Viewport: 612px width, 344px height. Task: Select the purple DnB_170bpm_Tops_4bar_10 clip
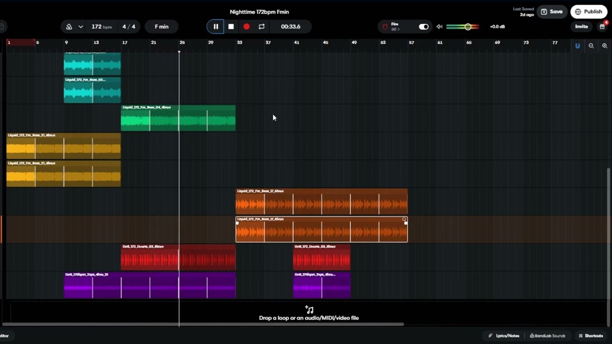(150, 285)
